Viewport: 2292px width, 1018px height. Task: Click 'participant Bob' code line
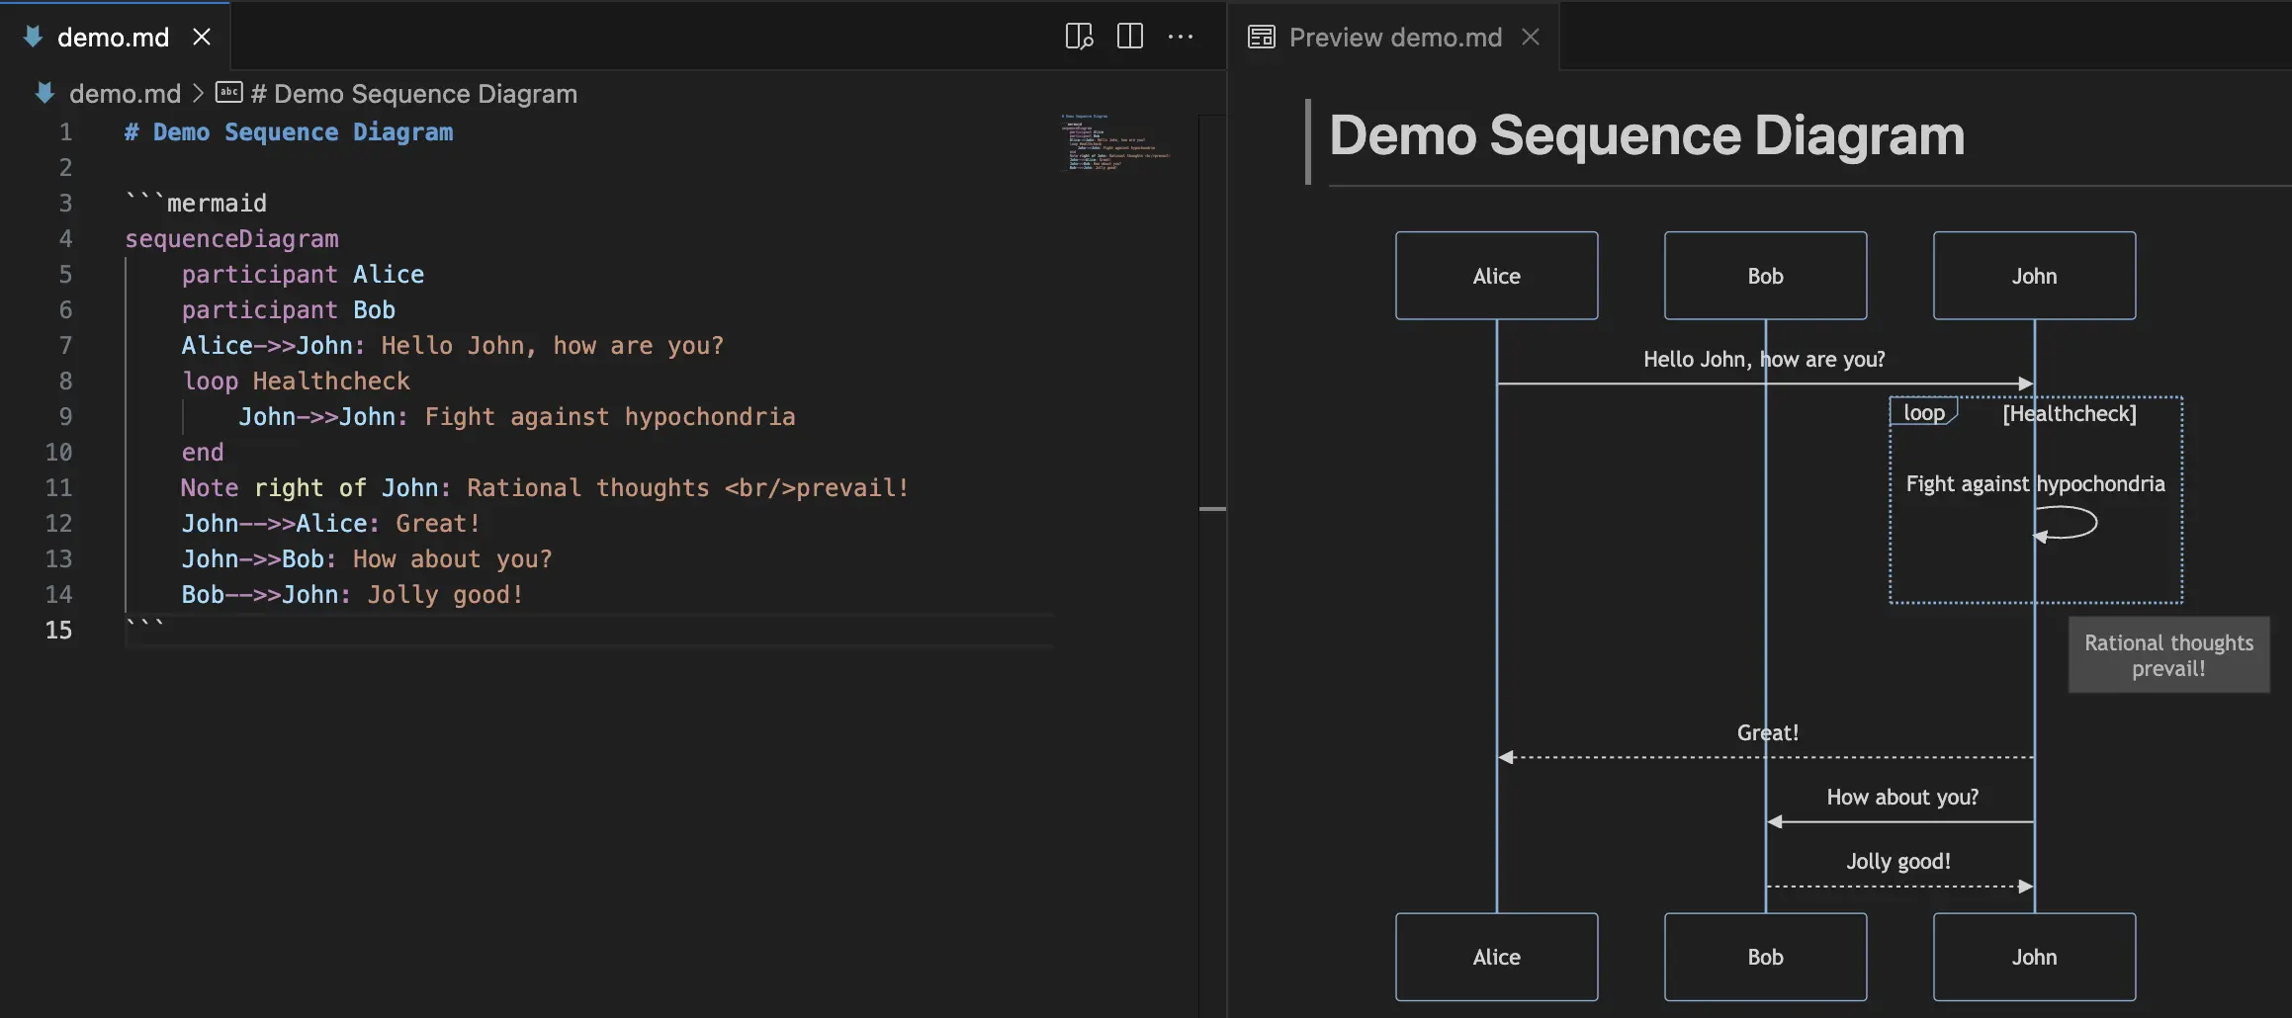tap(289, 310)
